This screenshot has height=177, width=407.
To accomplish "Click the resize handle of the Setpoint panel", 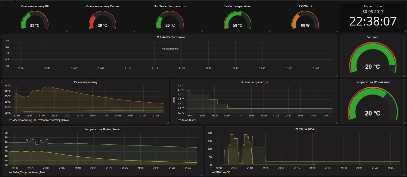I will point(404,75).
